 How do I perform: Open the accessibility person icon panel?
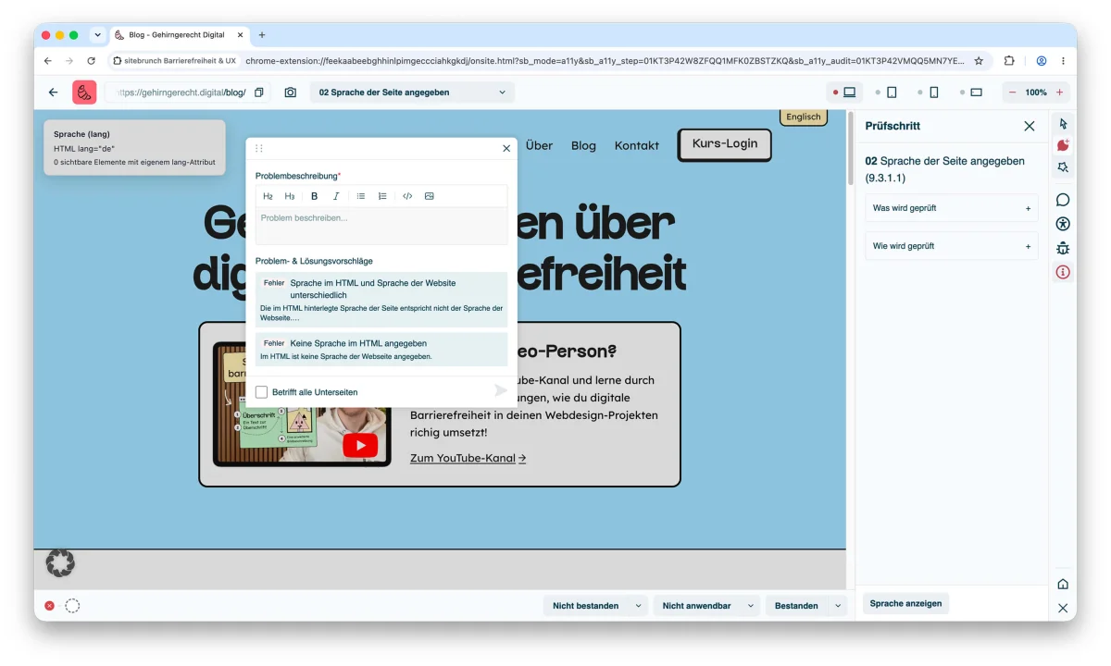click(1063, 224)
